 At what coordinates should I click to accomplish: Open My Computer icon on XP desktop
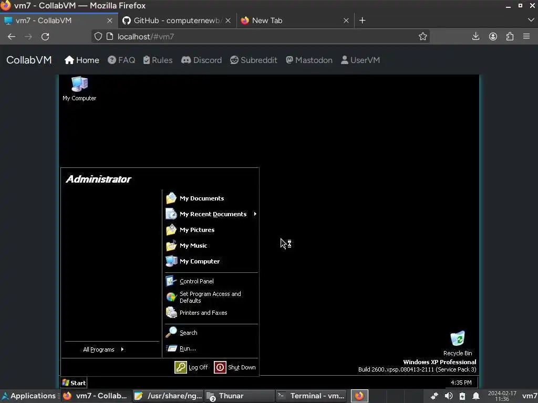click(x=79, y=88)
